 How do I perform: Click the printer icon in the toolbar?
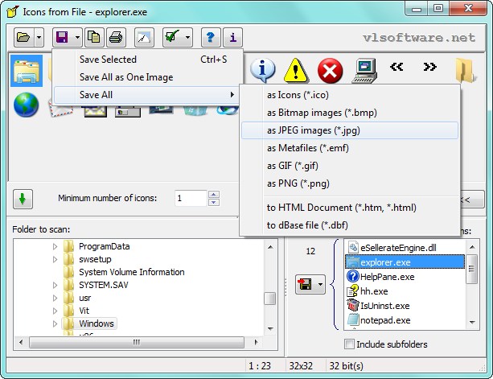(116, 38)
